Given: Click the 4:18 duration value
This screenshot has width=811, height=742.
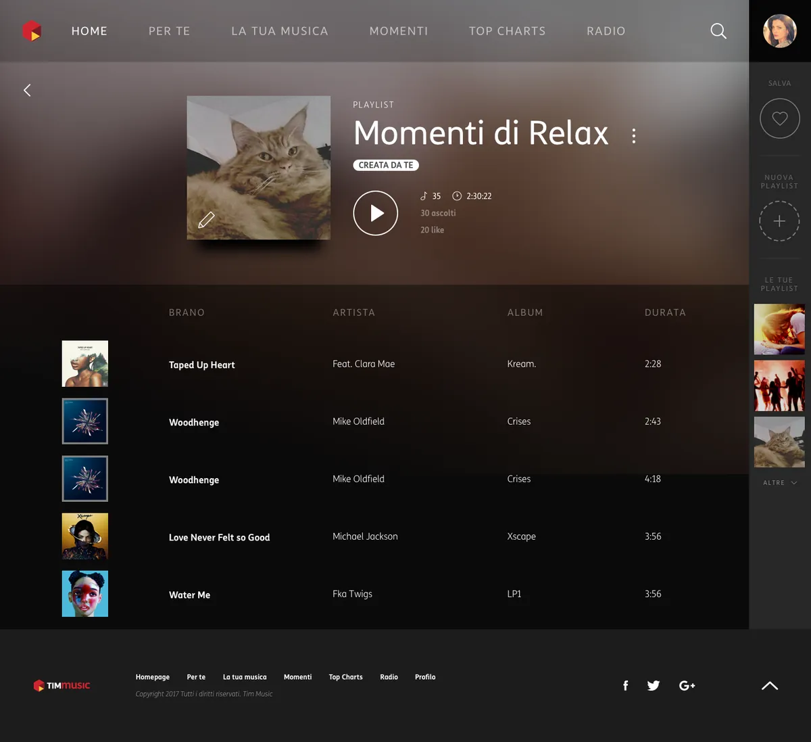Looking at the screenshot, I should coord(653,479).
